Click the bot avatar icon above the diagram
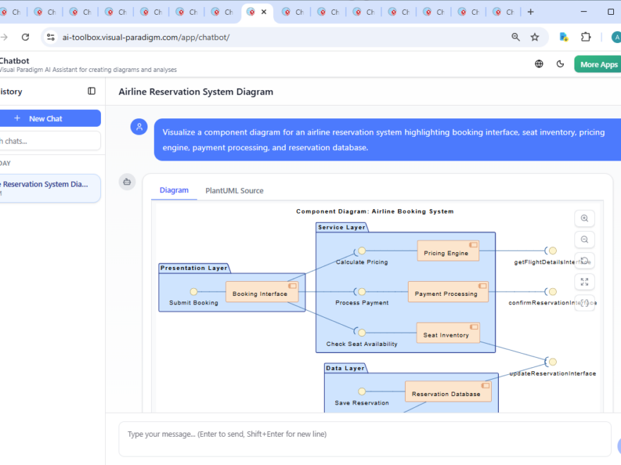Screen dimensions: 621x465 click(127, 182)
